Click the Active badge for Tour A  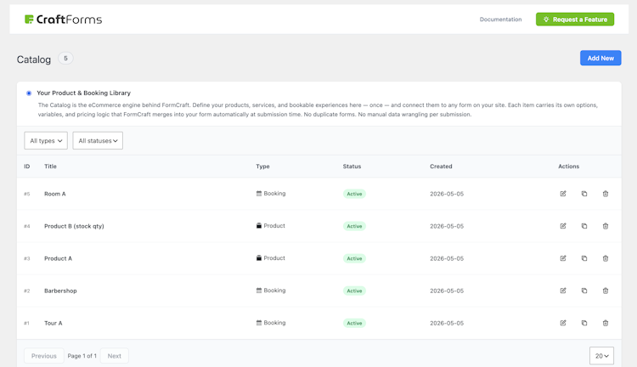click(354, 323)
